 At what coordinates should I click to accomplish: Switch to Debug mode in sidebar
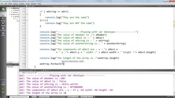[3, 24]
